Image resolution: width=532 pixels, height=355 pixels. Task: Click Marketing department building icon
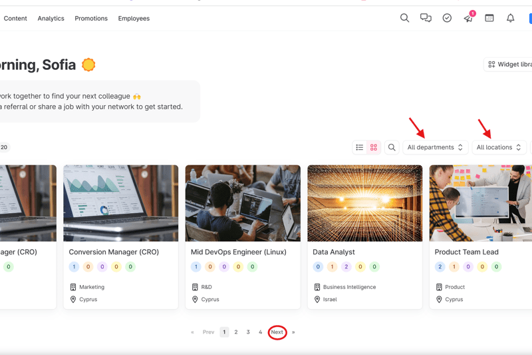73,287
